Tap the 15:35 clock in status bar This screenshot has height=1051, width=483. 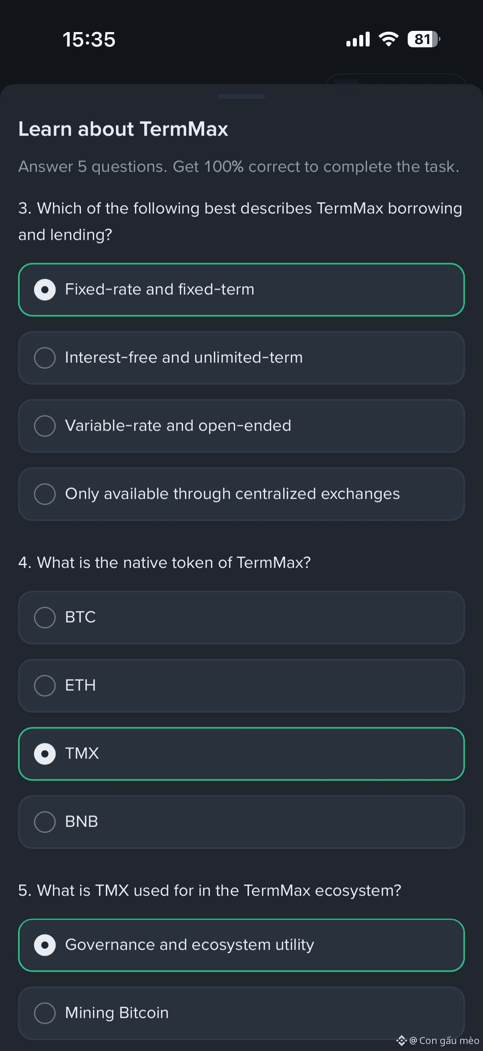coord(89,40)
